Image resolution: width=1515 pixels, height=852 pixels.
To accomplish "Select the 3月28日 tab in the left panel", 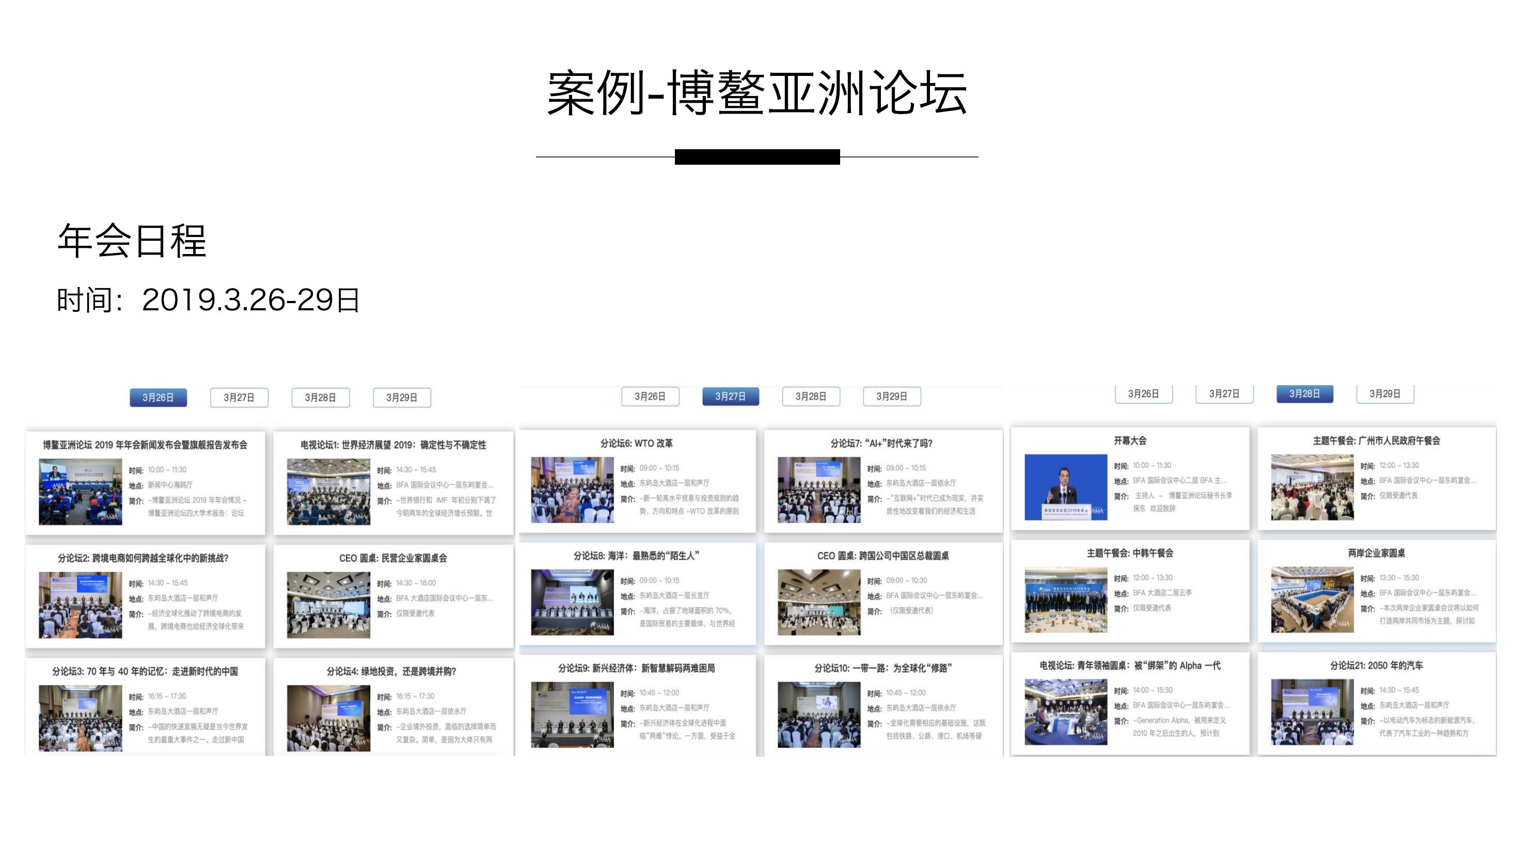I will (321, 398).
